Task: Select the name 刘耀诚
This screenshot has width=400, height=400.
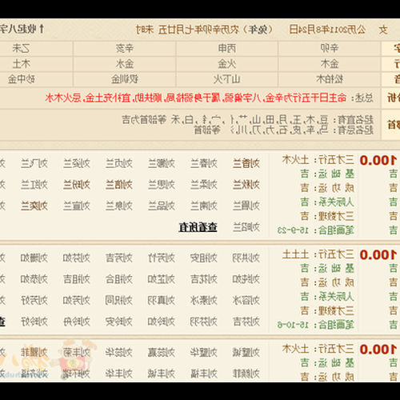Action: click(x=246, y=352)
